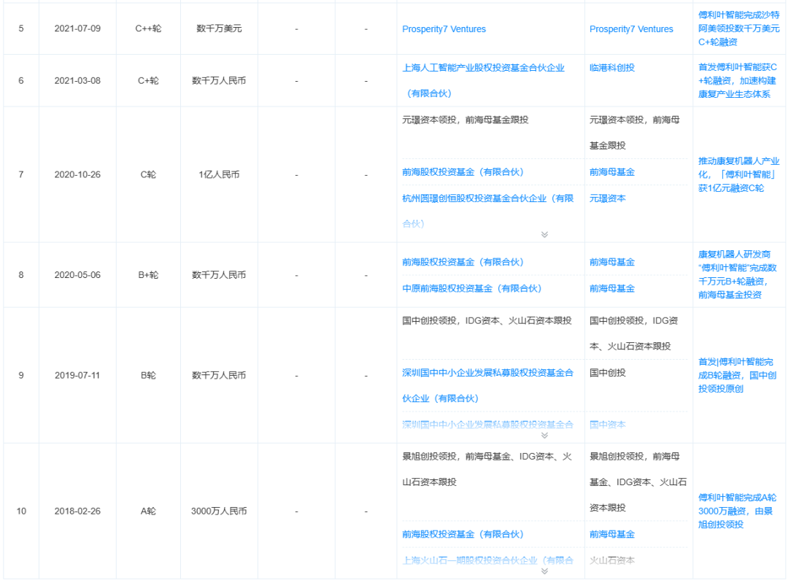Viewport: 788px width, 583px height.
Task: Open news link 傅利叶智能完成沙特阿美领投 C+轮融资
Action: pyautogui.click(x=738, y=28)
